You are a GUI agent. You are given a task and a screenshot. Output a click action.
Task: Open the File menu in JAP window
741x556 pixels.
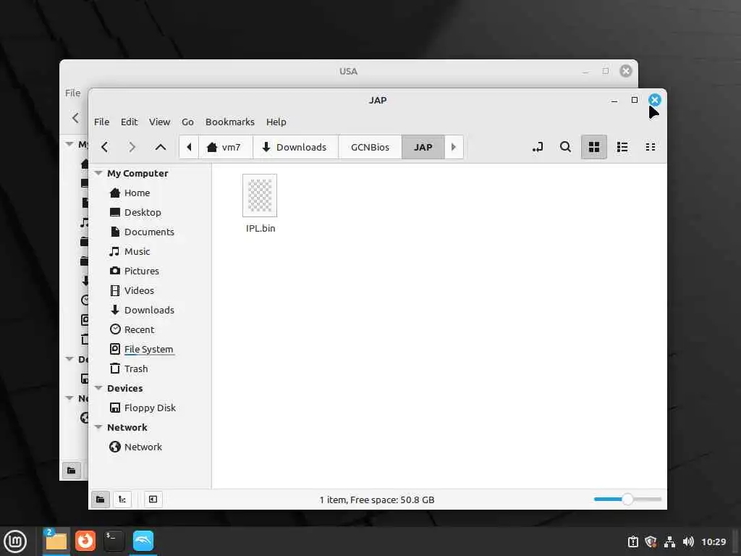pos(101,122)
